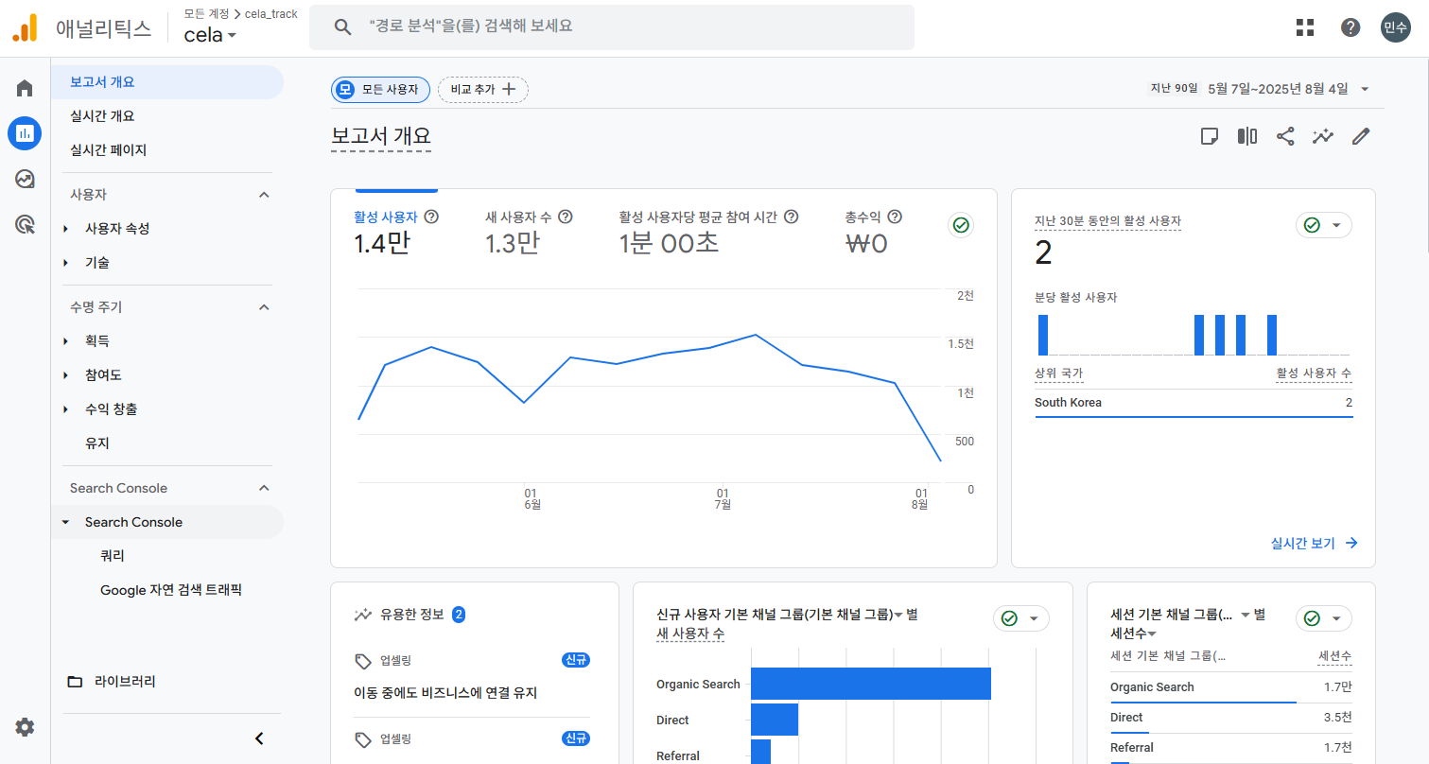Open the 실시간 보기 link
This screenshot has height=764, width=1429.
1315,543
